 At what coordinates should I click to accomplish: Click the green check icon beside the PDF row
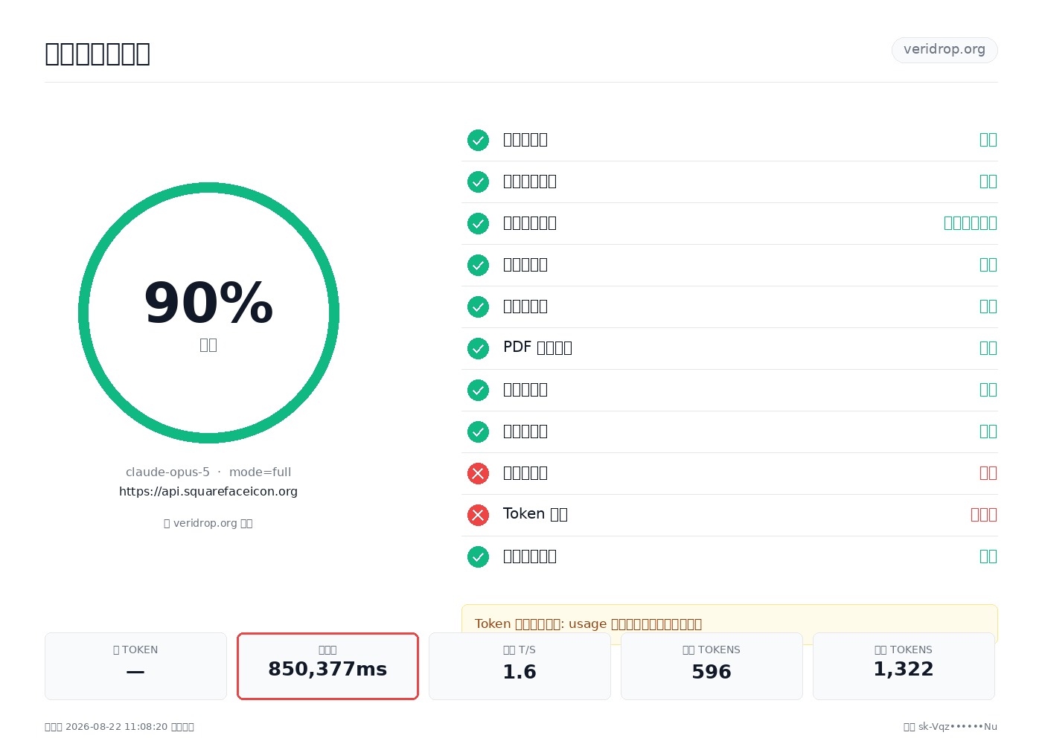click(478, 348)
